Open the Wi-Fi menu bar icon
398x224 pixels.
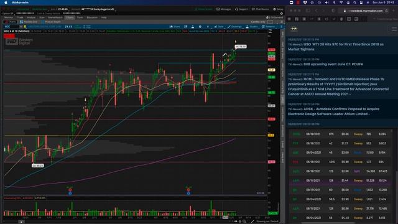pyautogui.click(x=341, y=2)
